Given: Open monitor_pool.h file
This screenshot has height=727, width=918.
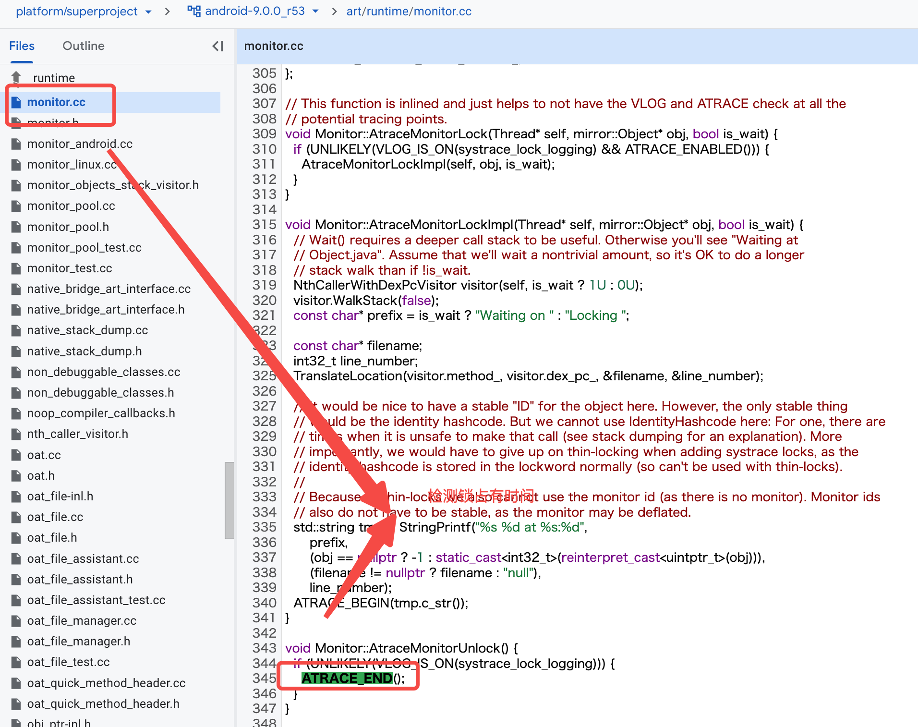Looking at the screenshot, I should pyautogui.click(x=68, y=227).
